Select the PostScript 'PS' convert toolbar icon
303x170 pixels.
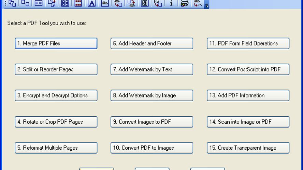[158, 3]
